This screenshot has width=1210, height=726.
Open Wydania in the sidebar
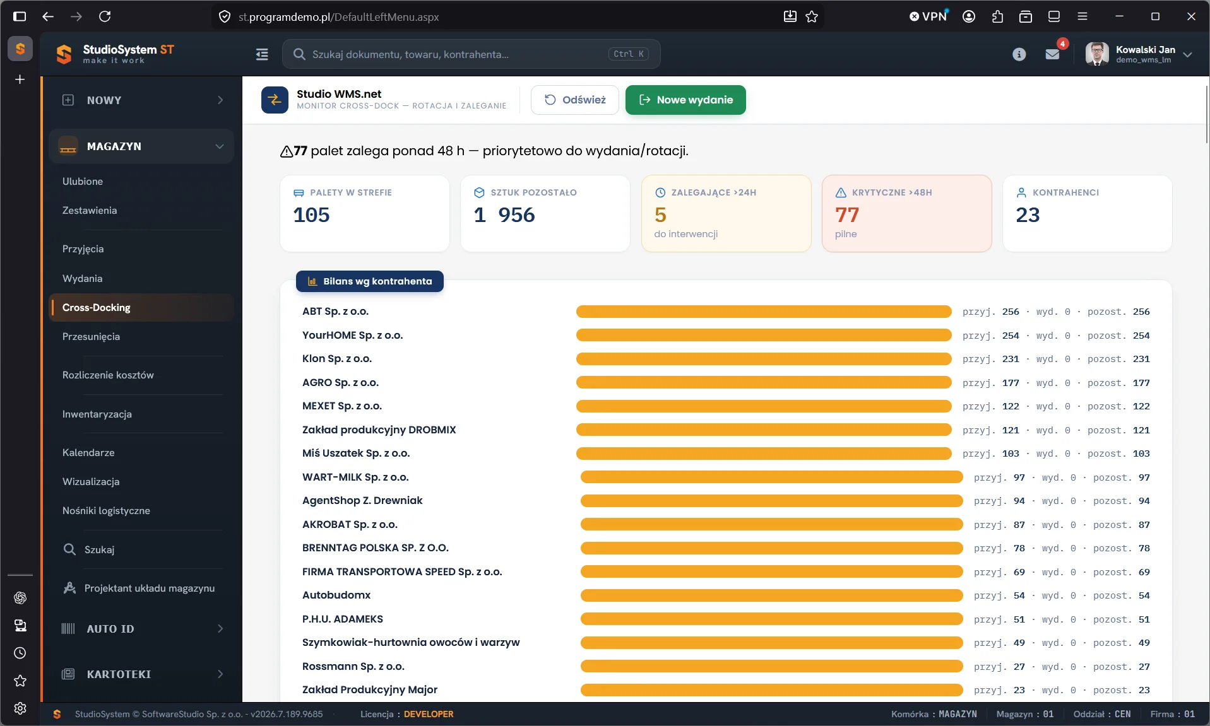coord(82,279)
